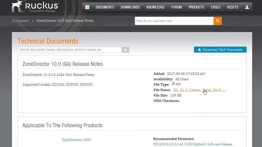Click the Technical Documents heading
This screenshot has width=262, height=147.
[48, 41]
